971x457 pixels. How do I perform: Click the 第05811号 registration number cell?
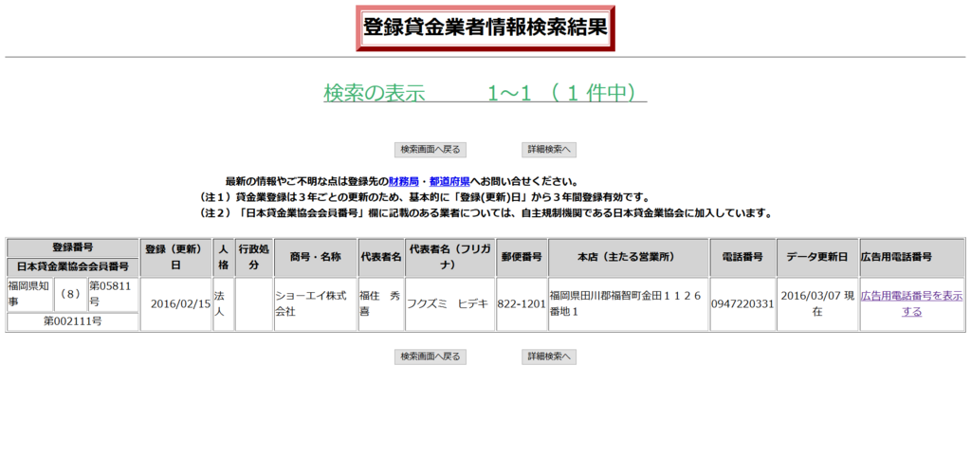(114, 294)
